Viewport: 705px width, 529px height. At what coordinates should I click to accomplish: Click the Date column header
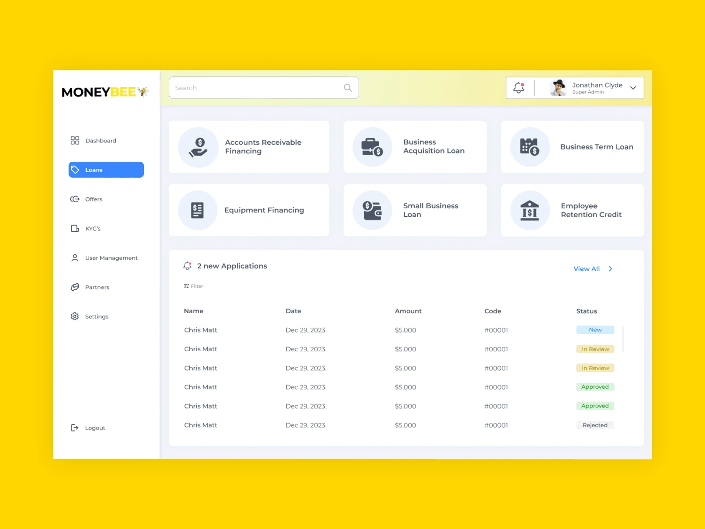293,311
